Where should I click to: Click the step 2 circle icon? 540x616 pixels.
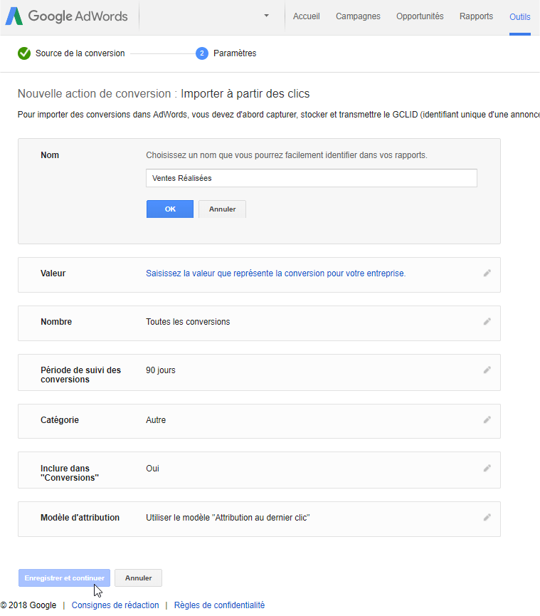202,53
